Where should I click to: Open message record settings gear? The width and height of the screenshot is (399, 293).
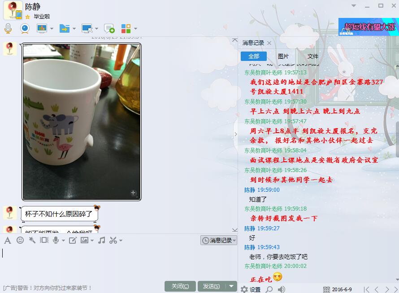pos(244,289)
